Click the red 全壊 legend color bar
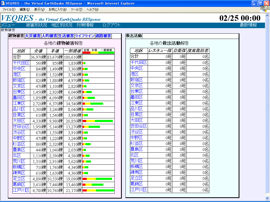The width and height of the screenshot is (270, 202). pyautogui.click(x=86, y=52)
